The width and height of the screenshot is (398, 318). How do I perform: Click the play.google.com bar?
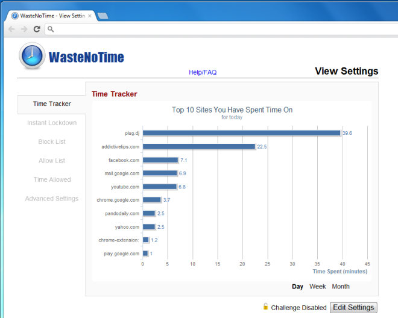click(145, 254)
